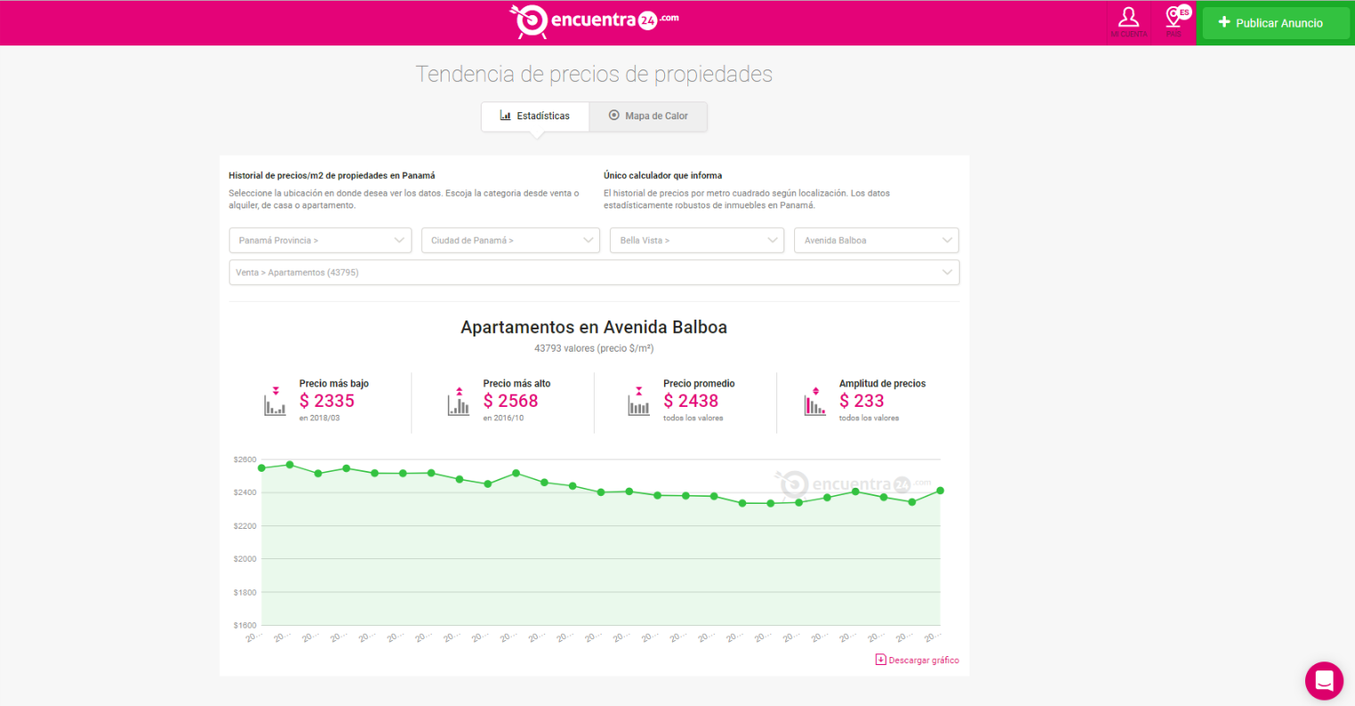The image size is (1355, 706).
Task: Click the '$2200' y-axis label
Action: 245,526
